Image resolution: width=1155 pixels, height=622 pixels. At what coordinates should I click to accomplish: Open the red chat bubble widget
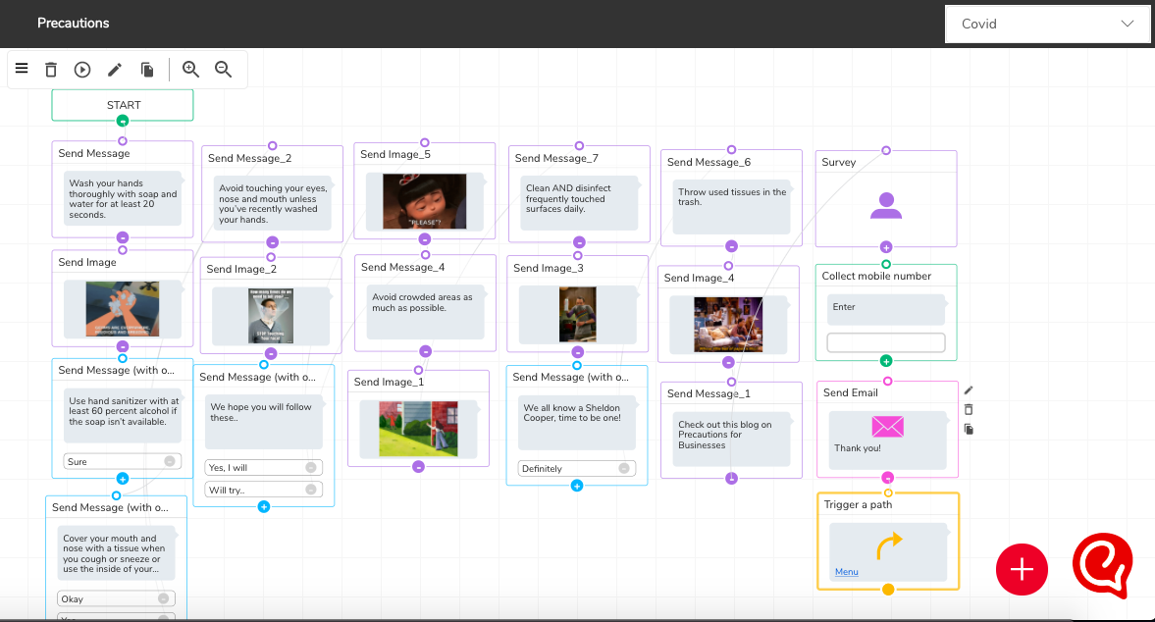(1102, 564)
